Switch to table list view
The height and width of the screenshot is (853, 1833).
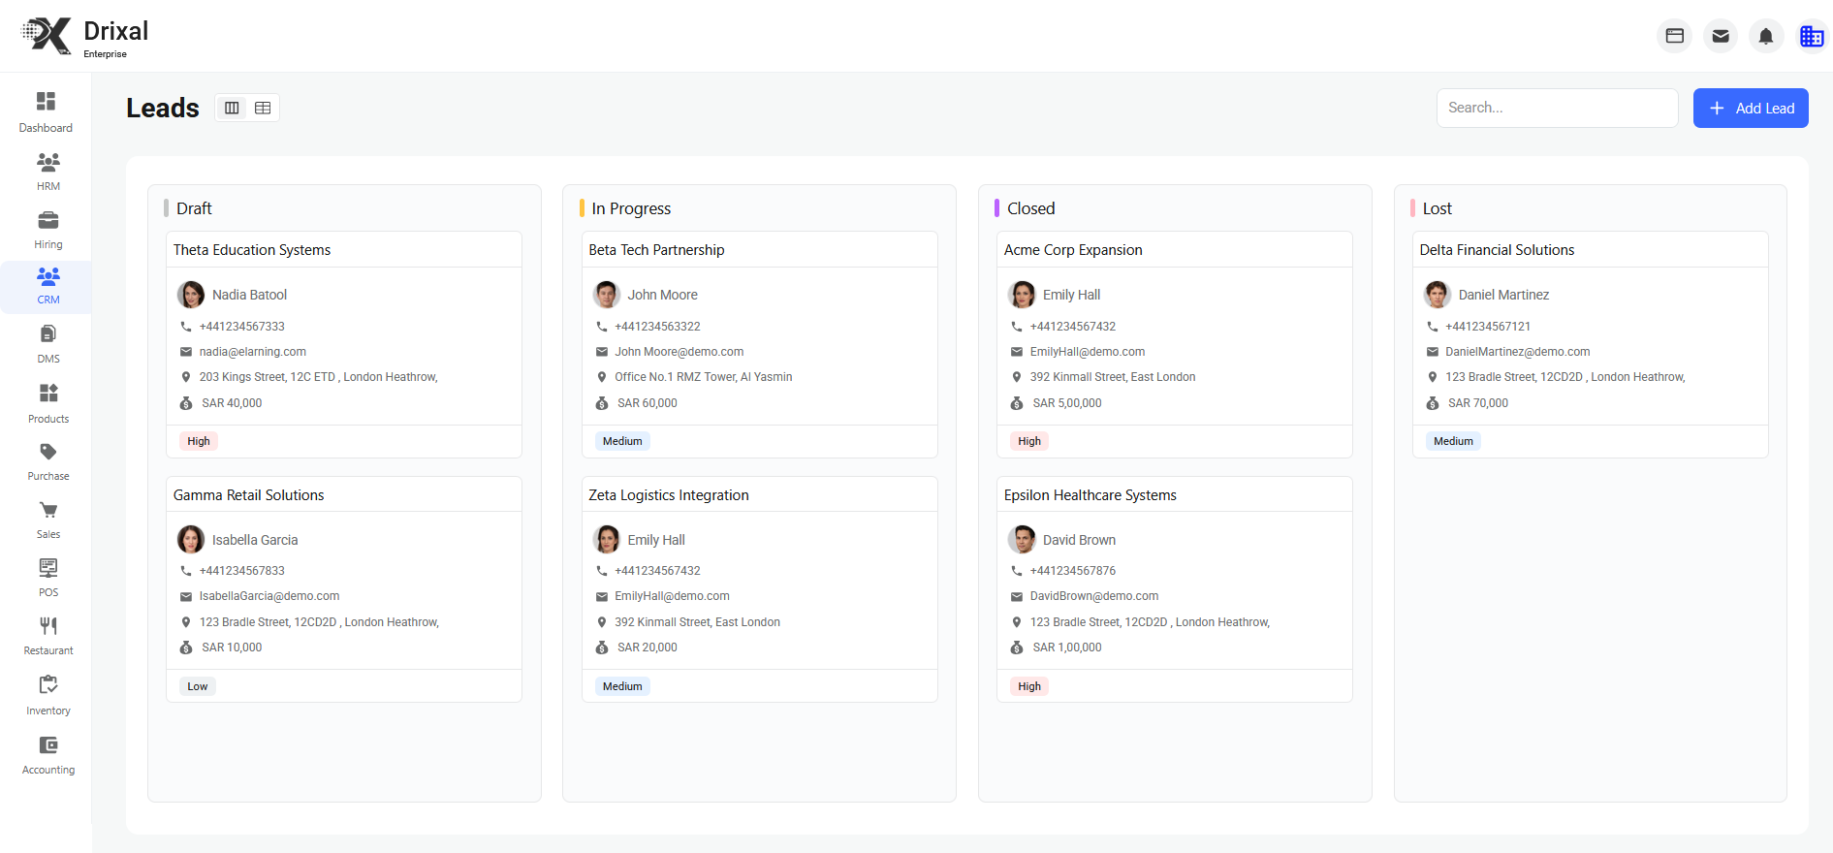[x=263, y=108]
